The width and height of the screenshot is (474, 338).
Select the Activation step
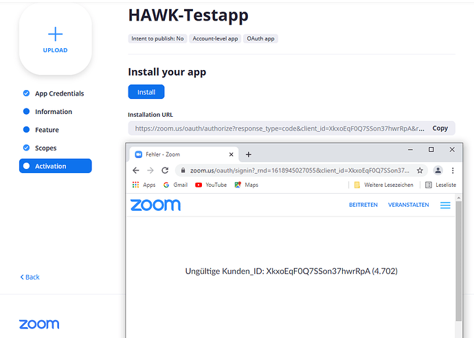pos(56,166)
